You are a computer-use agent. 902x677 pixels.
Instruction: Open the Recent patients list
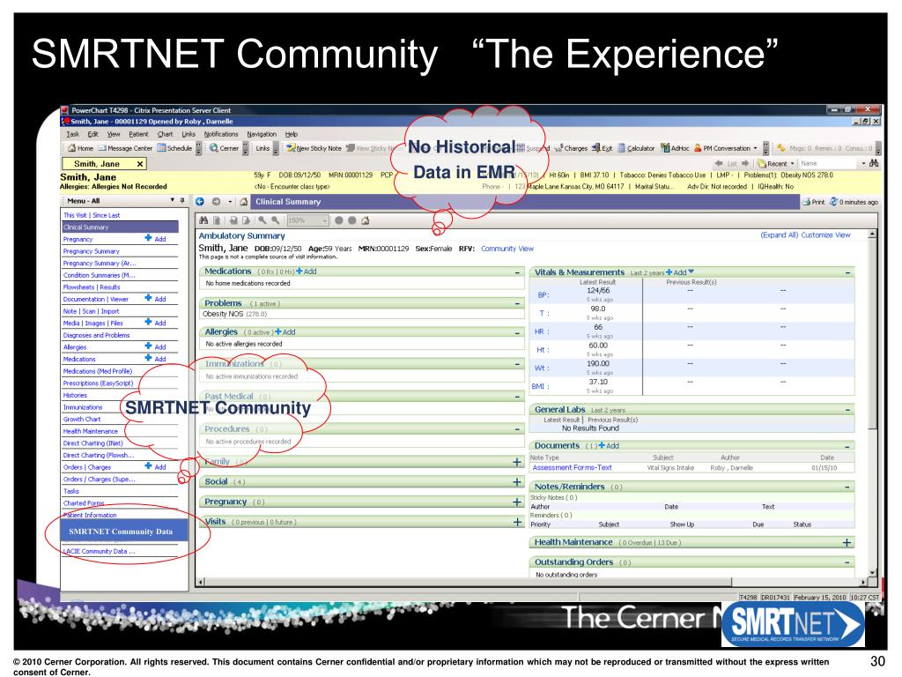coord(776,163)
